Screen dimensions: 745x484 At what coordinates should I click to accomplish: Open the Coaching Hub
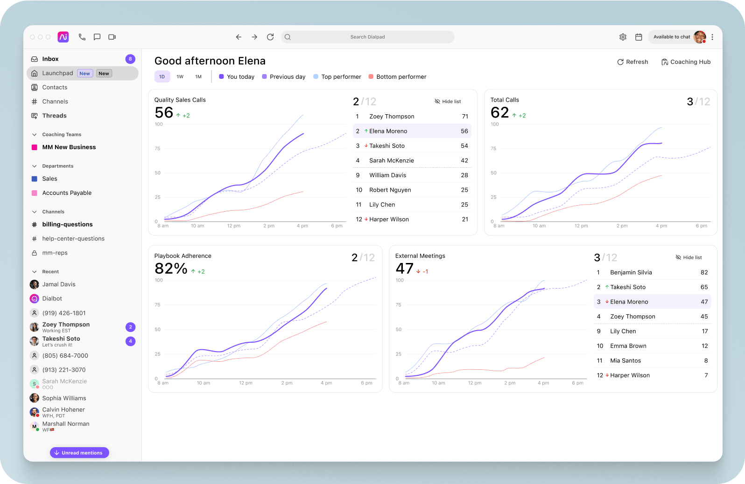[686, 62]
